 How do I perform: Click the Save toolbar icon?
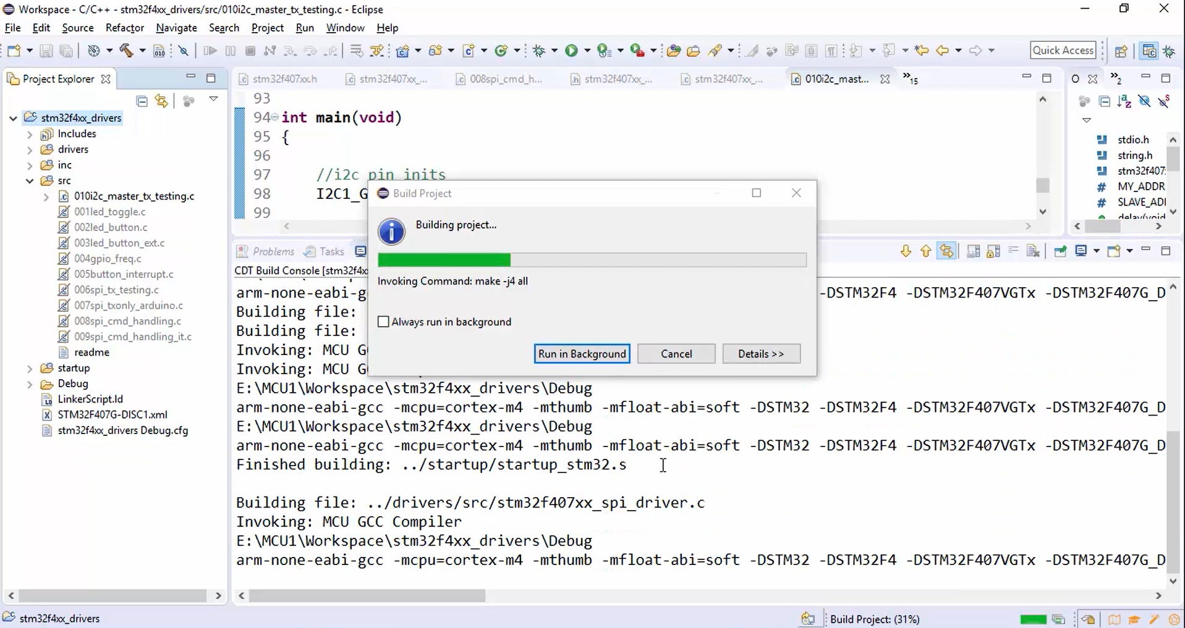click(46, 51)
